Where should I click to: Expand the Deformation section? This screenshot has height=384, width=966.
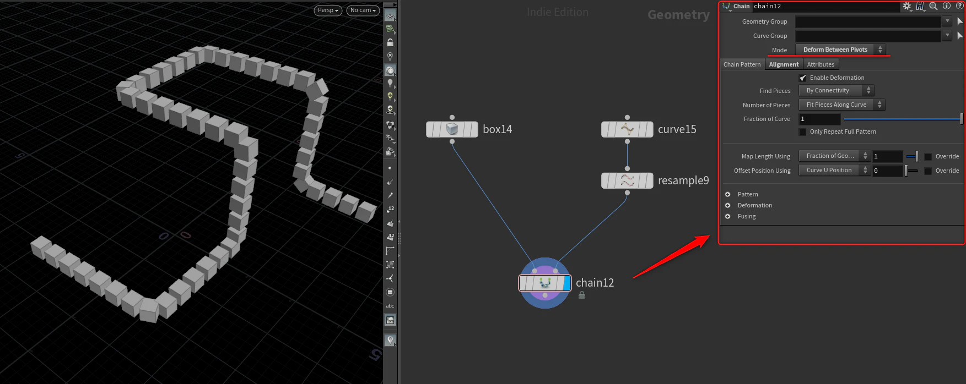[x=727, y=205]
